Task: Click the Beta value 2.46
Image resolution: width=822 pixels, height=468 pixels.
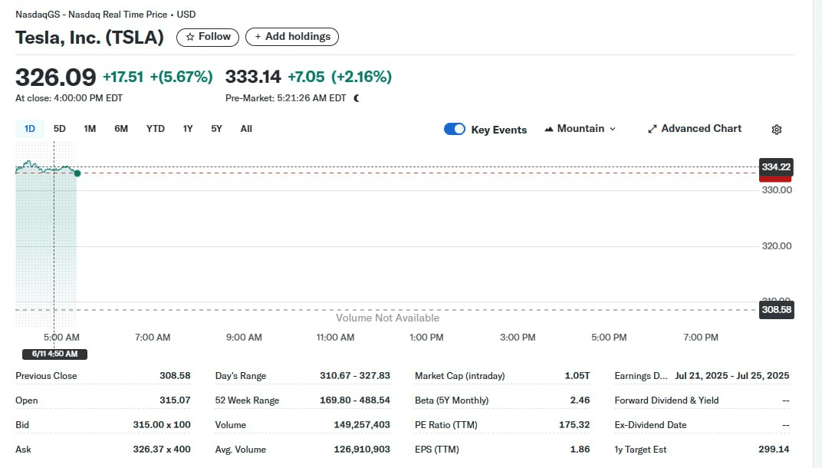Action: [580, 400]
